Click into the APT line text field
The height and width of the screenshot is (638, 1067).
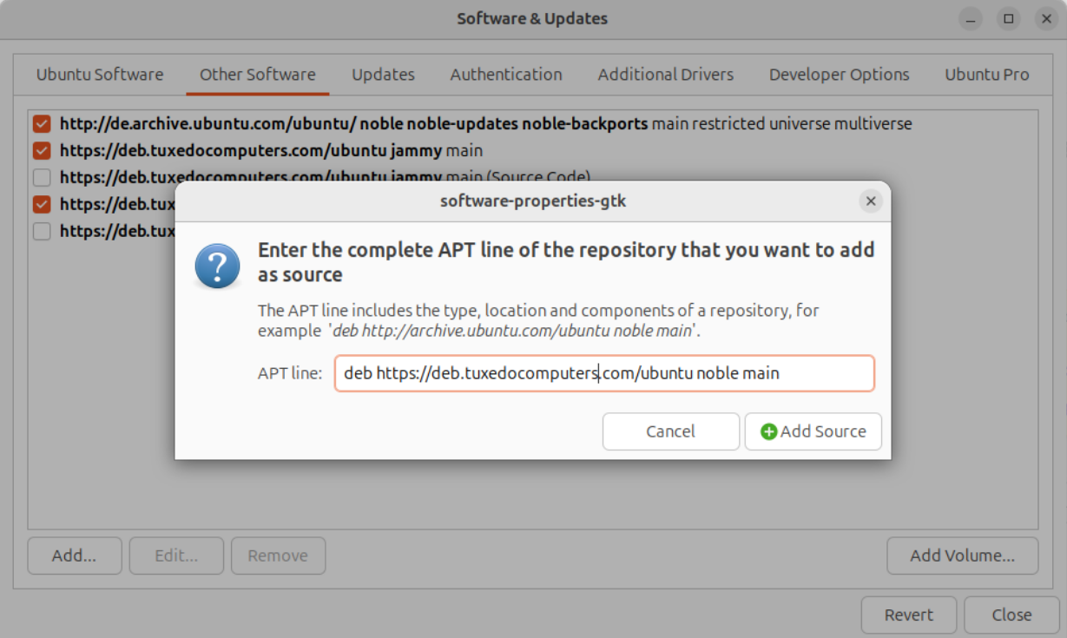click(x=604, y=373)
